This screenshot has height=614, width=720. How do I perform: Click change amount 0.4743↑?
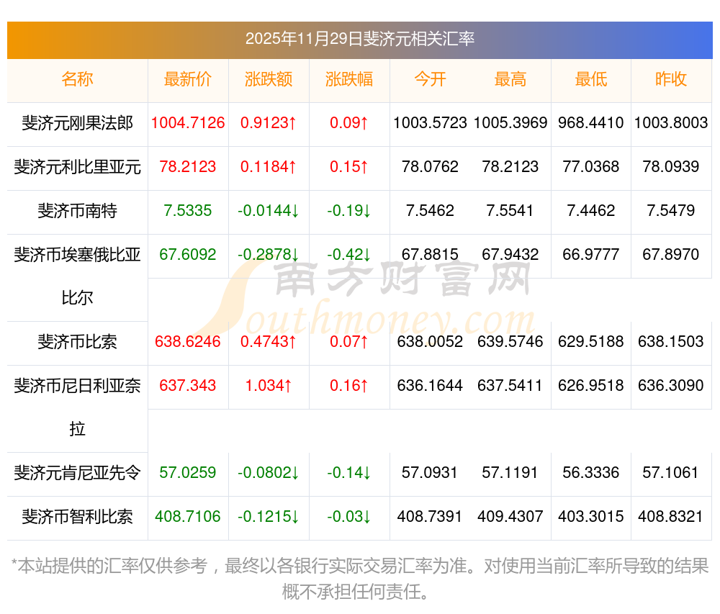coord(269,342)
